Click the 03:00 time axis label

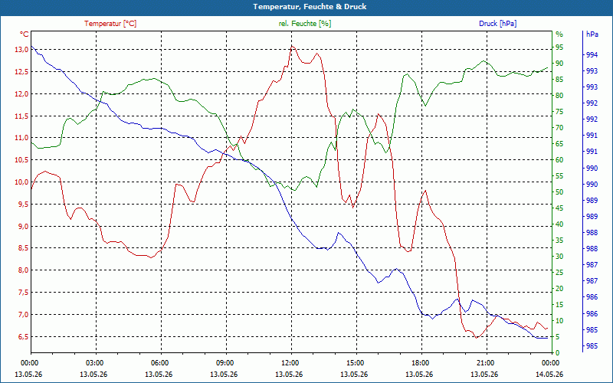click(93, 363)
